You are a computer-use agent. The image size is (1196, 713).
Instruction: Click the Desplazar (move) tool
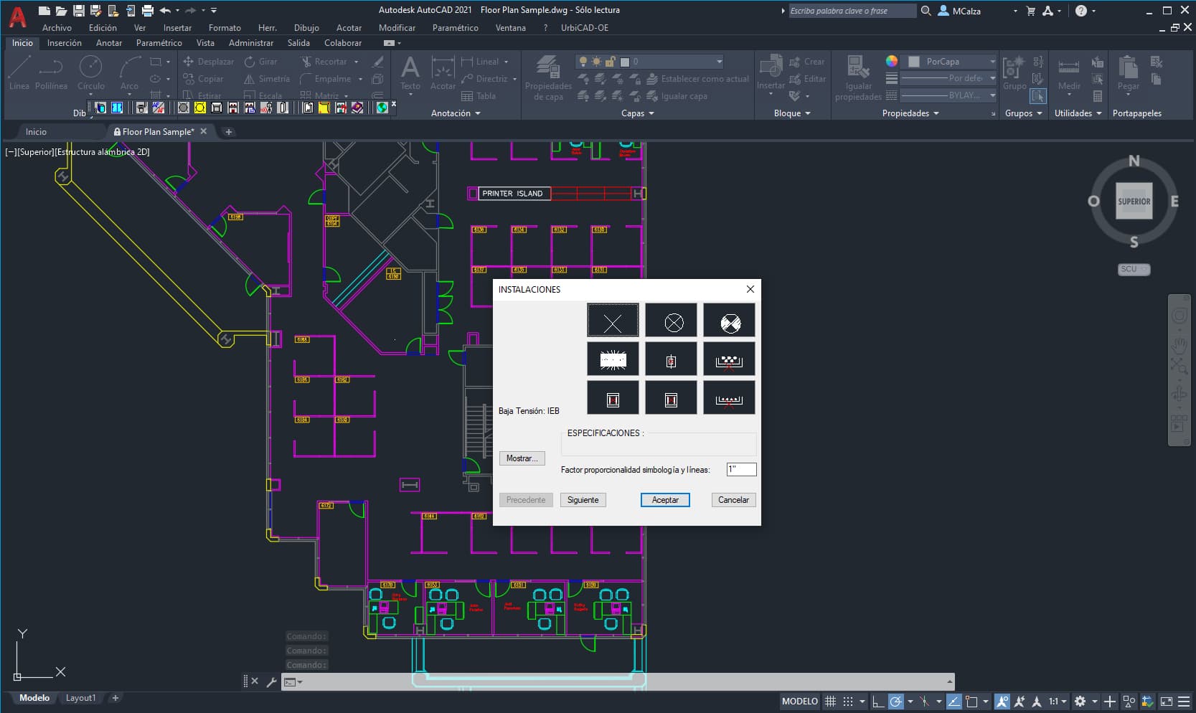pos(208,62)
